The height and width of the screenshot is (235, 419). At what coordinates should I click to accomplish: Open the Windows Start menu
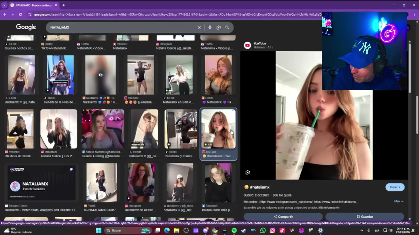click(99, 230)
